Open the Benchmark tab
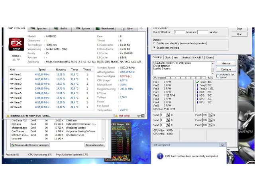The height and width of the screenshot is (191, 255). (x=105, y=29)
